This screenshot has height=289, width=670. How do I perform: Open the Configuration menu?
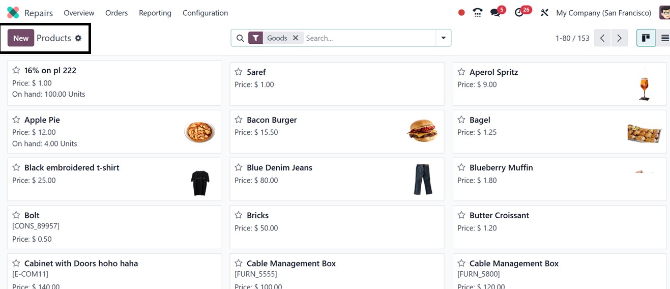205,13
